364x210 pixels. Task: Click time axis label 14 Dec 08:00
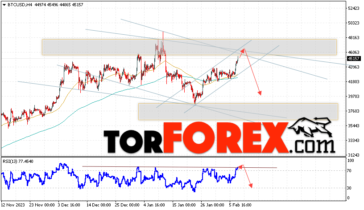(99, 205)
